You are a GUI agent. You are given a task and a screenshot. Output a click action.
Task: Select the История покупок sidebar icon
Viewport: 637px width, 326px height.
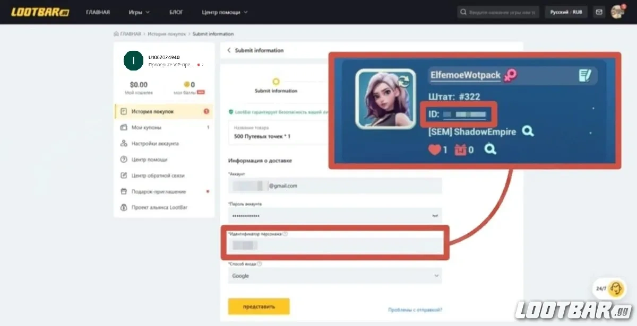[124, 111]
